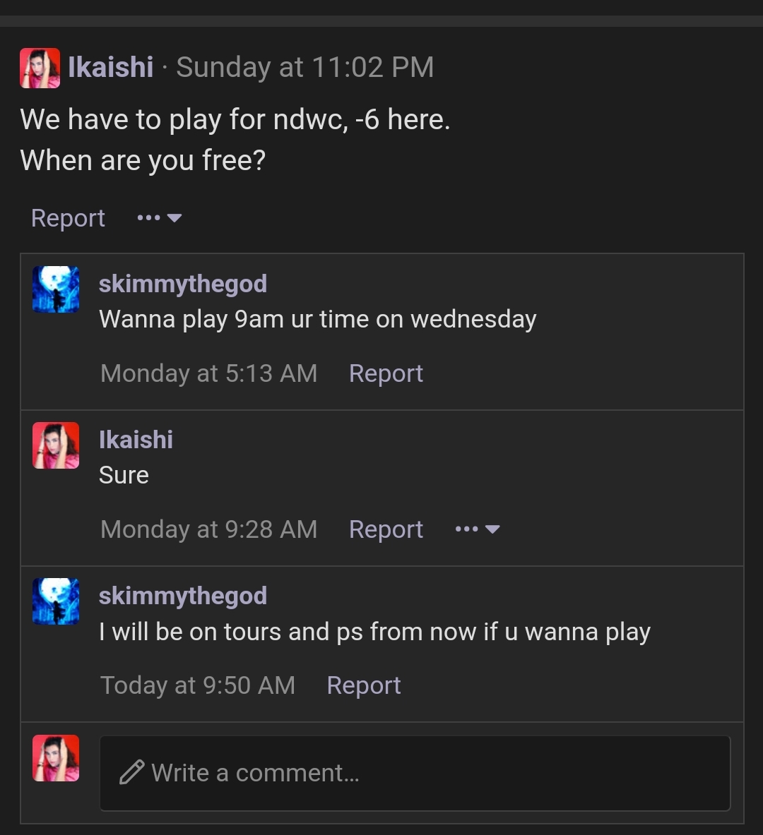Viewport: 763px width, 835px height.
Task: Click the 'Monday at 9:28 AM' timestamp
Action: [x=209, y=529]
